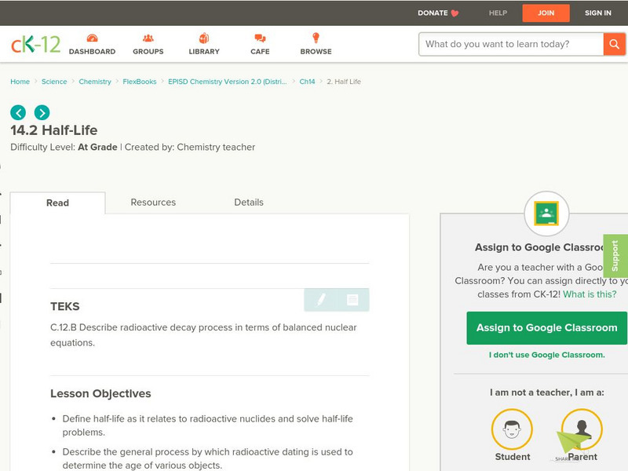
Task: Click the orange JOIN button
Action: [x=546, y=13]
